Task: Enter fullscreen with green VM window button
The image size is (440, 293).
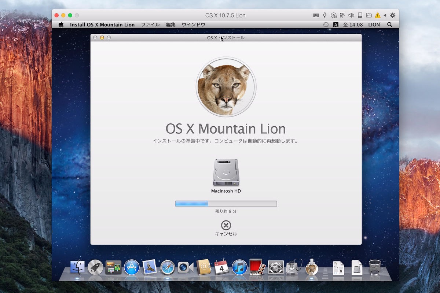Action: pos(70,15)
